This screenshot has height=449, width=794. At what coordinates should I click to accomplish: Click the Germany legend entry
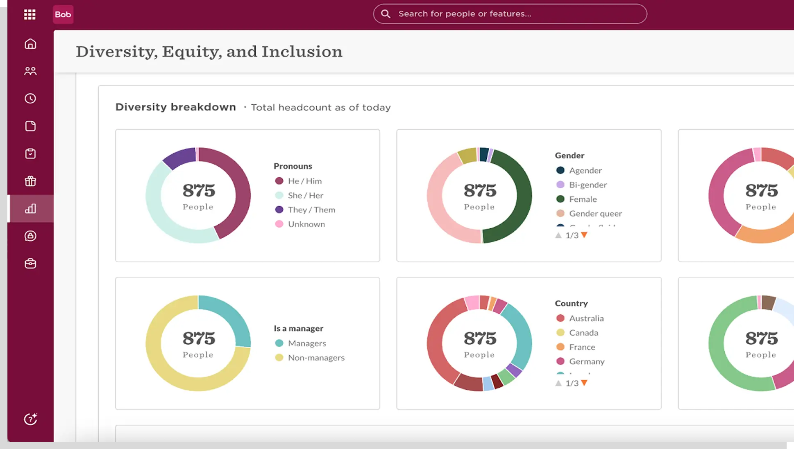click(580, 361)
